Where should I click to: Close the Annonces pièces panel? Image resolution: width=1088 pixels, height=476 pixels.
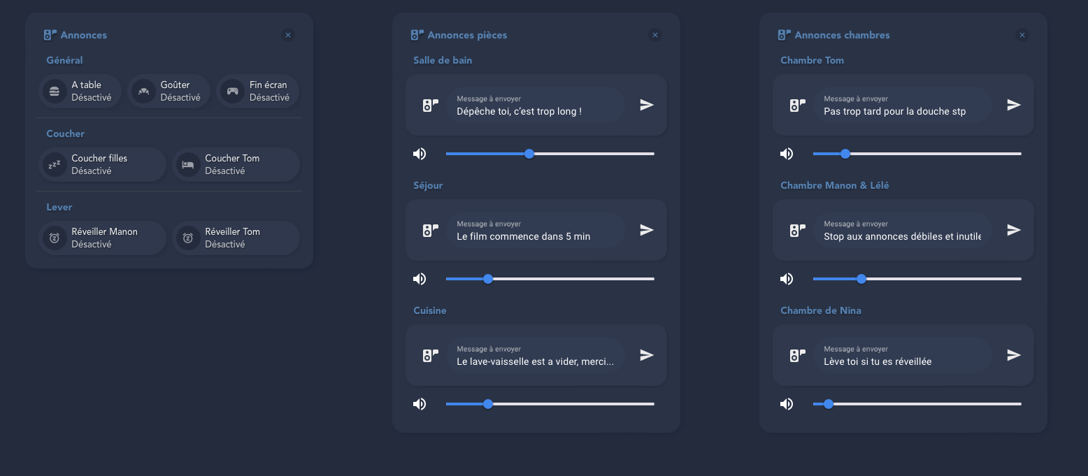click(x=655, y=35)
